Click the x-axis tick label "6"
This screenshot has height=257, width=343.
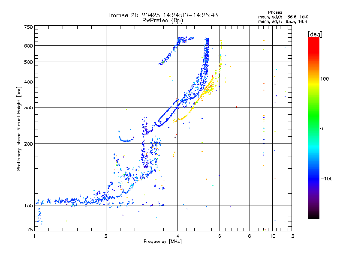(x=220, y=236)
